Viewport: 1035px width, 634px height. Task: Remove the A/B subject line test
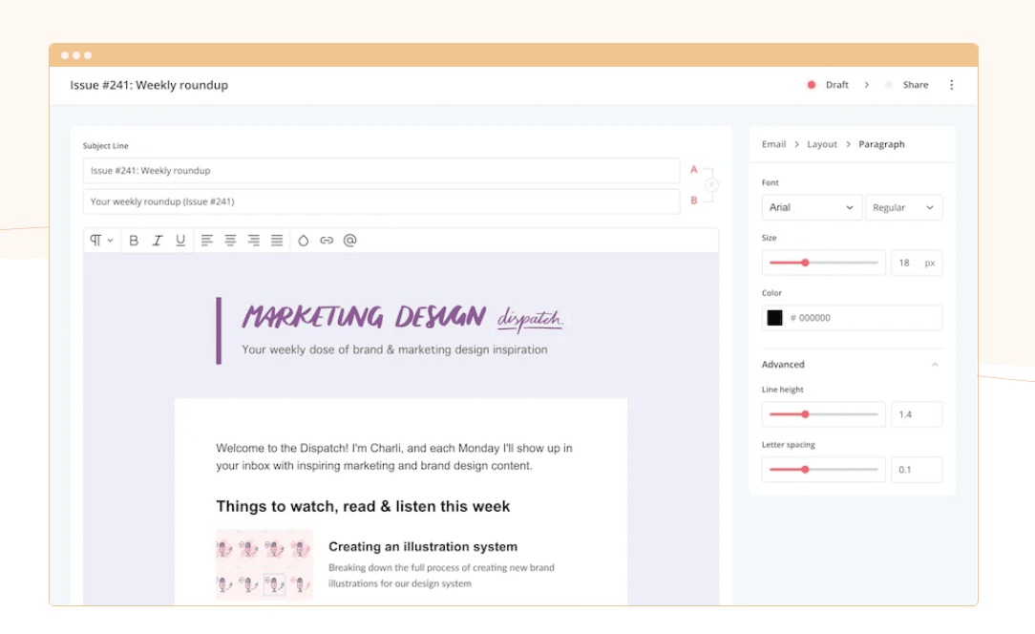click(712, 185)
